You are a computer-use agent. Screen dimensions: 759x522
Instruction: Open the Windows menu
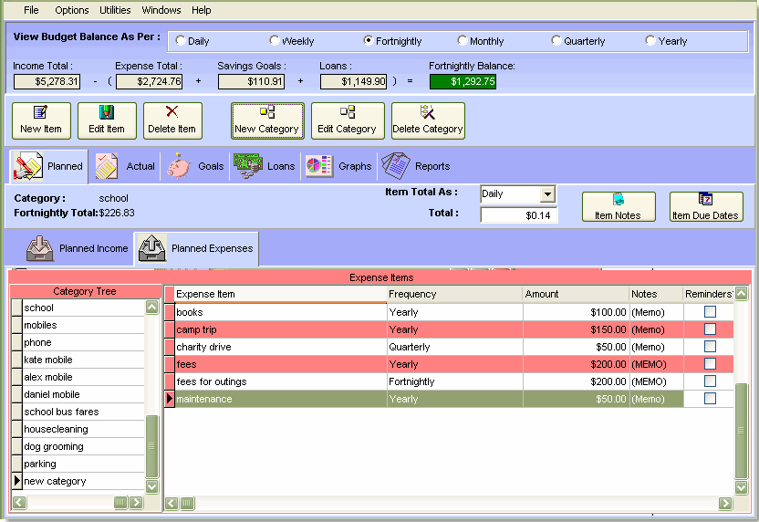pos(161,10)
